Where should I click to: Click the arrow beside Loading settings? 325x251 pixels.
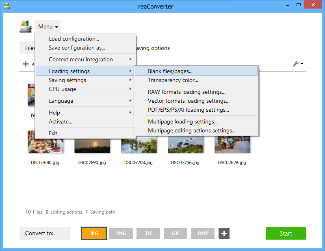(x=130, y=71)
